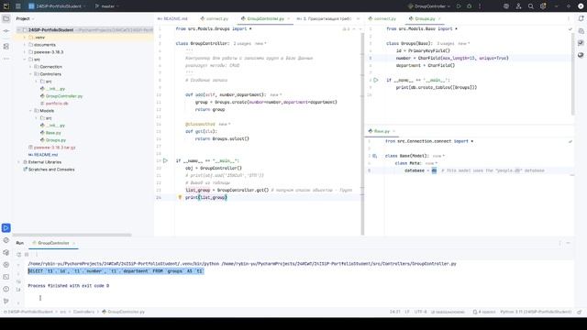Screen dimensions: 587x330
Task: Open Python interpreter selector in status bar
Action: (x=536, y=312)
